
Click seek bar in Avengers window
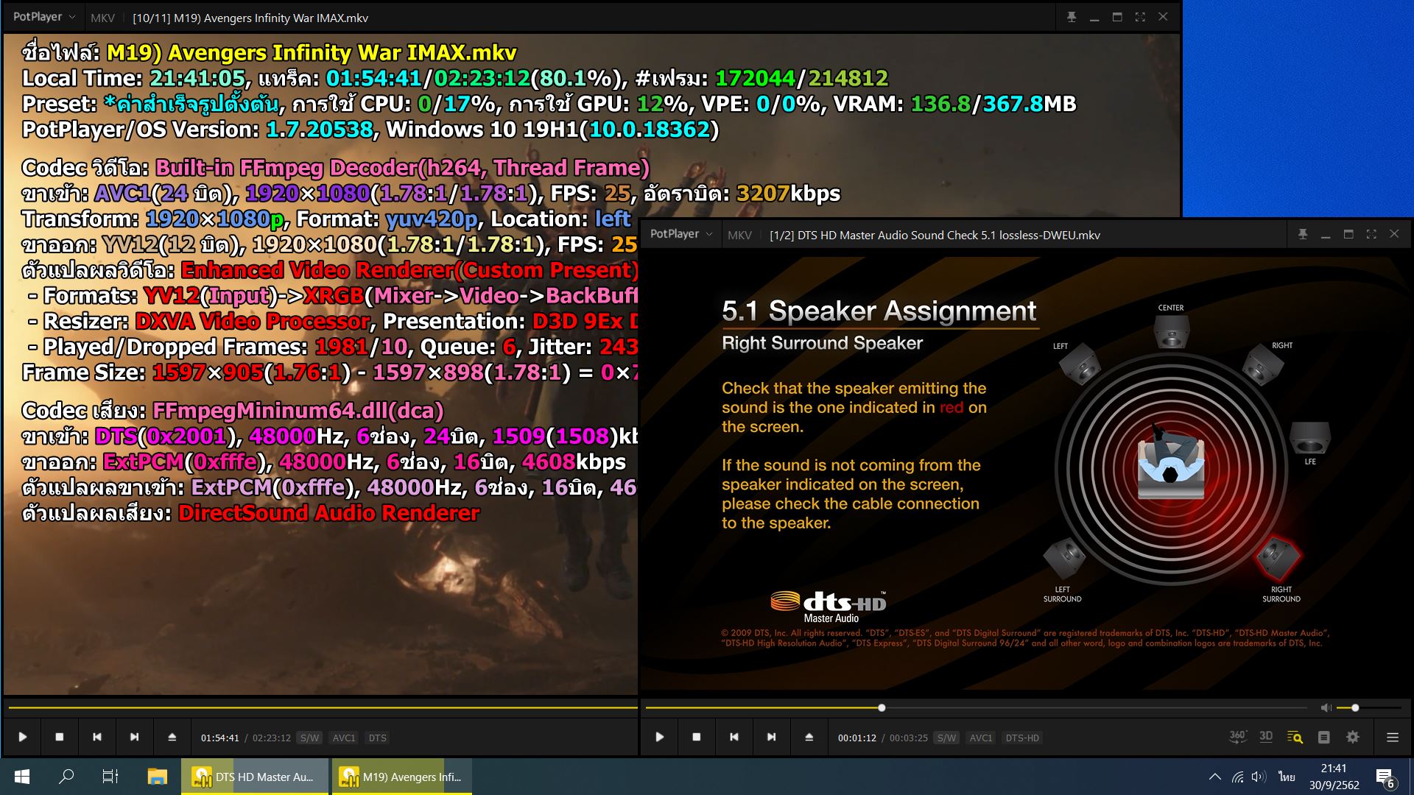(323, 707)
